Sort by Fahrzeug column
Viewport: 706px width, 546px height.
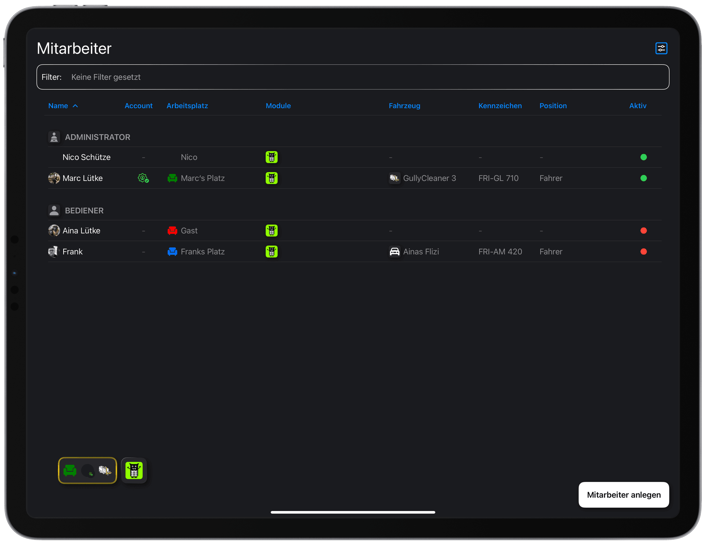(x=404, y=106)
